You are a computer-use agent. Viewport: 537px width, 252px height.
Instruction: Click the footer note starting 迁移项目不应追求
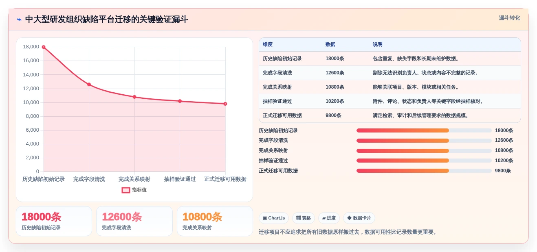point(348,232)
